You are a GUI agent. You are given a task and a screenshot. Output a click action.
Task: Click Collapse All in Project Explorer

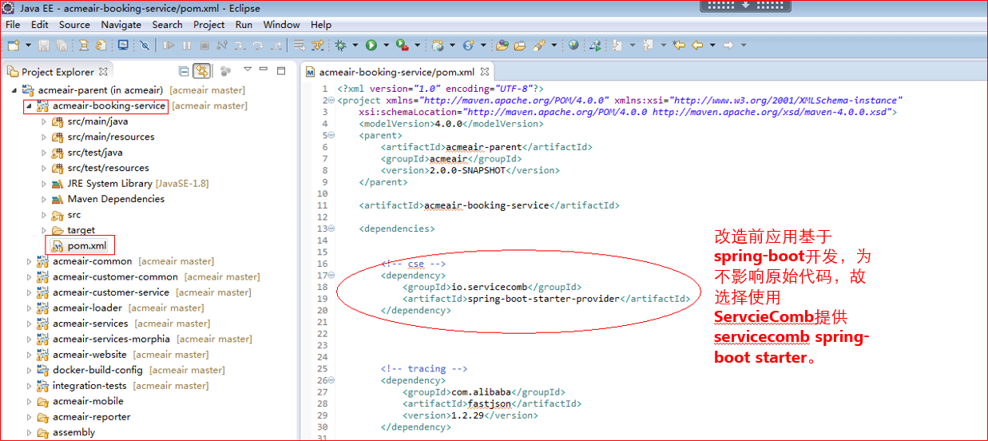coord(185,71)
